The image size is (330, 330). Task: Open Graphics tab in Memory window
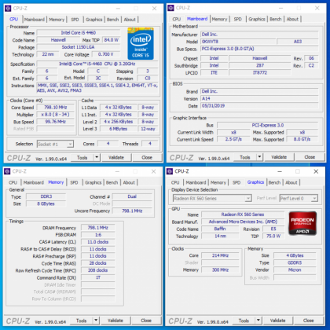coord(93,182)
